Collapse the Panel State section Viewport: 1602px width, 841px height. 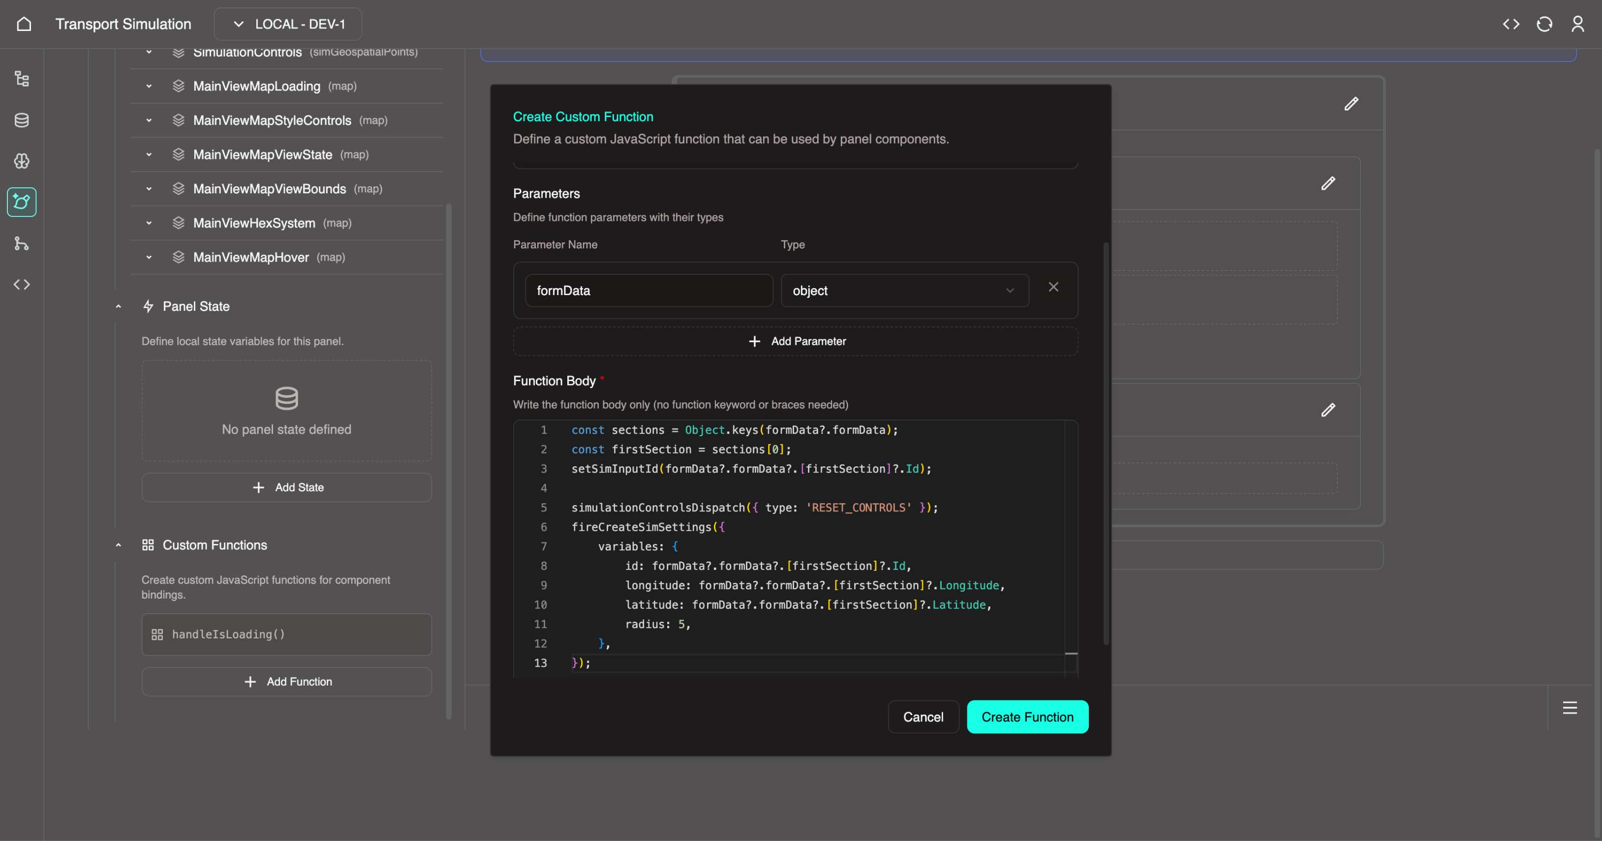(x=118, y=306)
